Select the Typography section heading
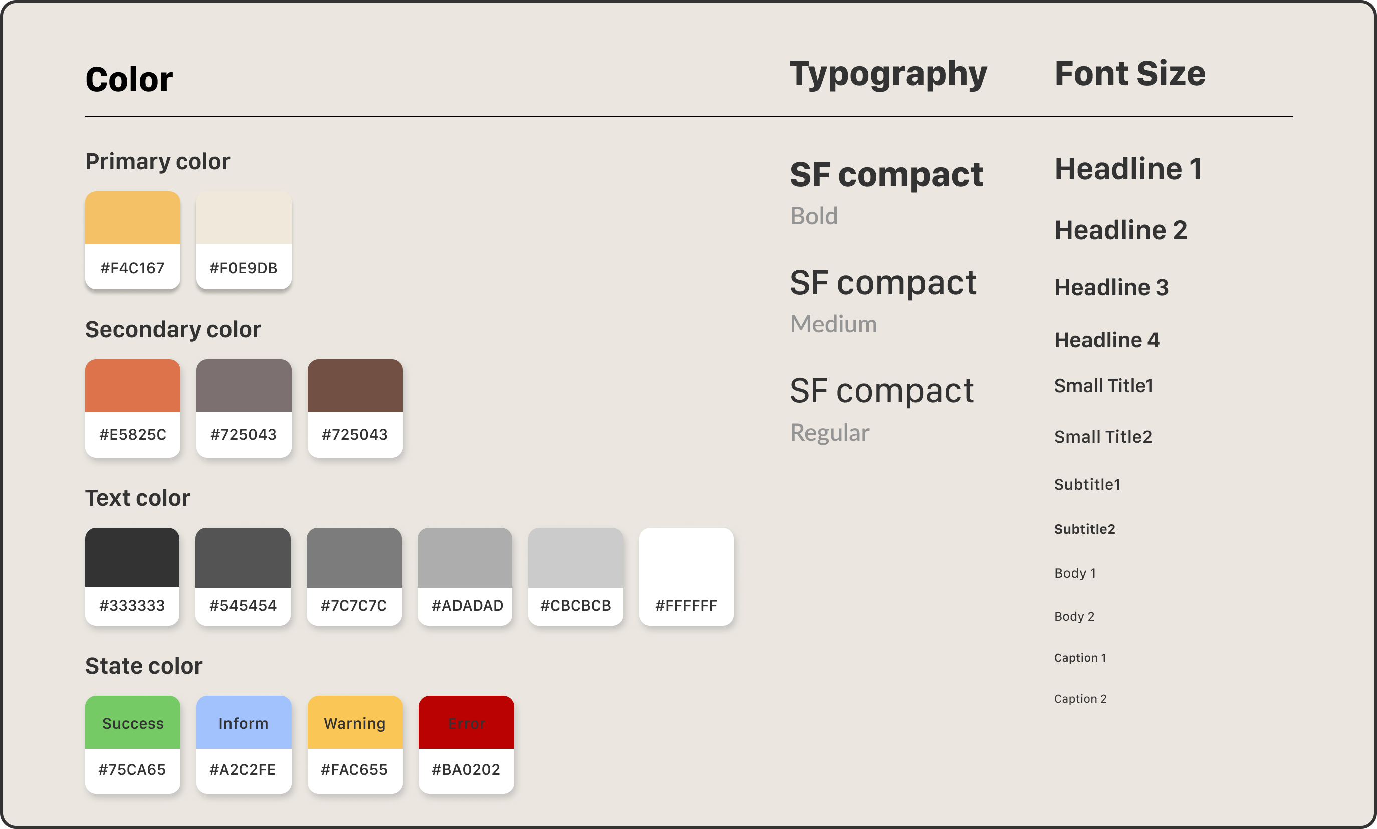Image resolution: width=1377 pixels, height=829 pixels. tap(888, 74)
